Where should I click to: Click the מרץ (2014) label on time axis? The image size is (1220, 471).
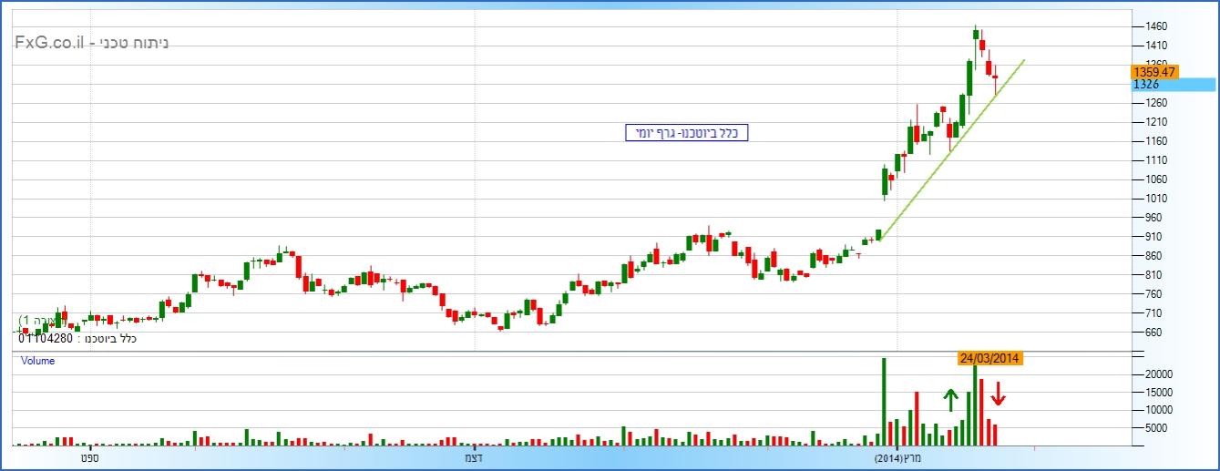897,457
